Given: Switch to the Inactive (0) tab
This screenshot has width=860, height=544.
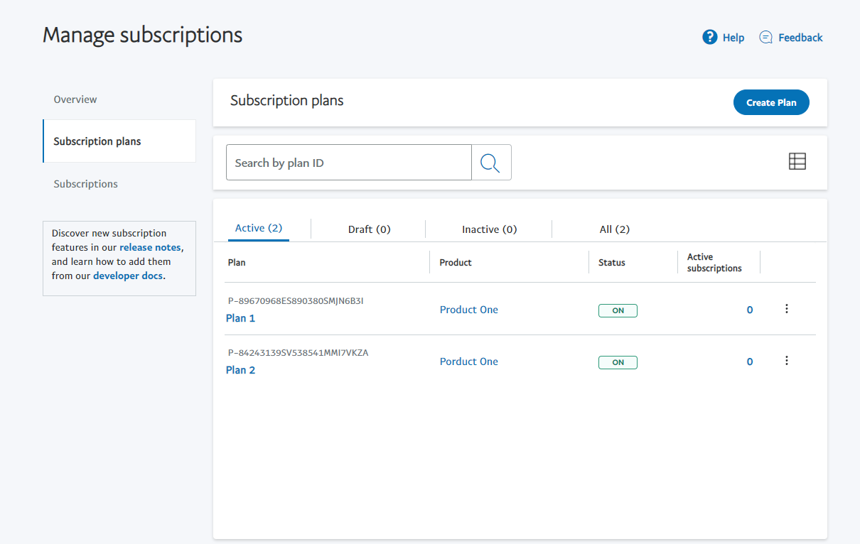Looking at the screenshot, I should click(x=489, y=229).
